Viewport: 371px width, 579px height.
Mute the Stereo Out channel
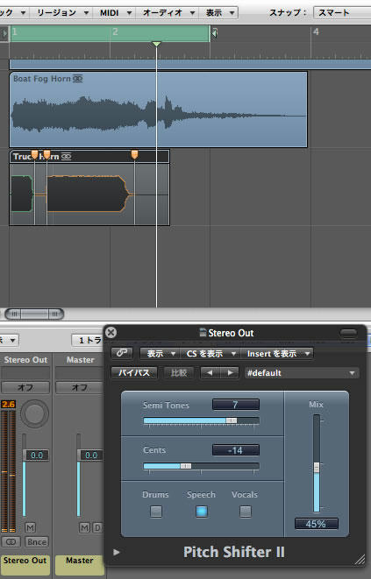(31, 527)
